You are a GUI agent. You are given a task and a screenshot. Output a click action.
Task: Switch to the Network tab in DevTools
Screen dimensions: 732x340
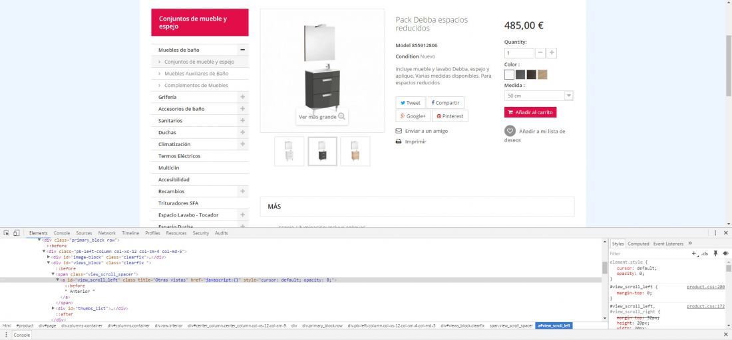tap(106, 233)
